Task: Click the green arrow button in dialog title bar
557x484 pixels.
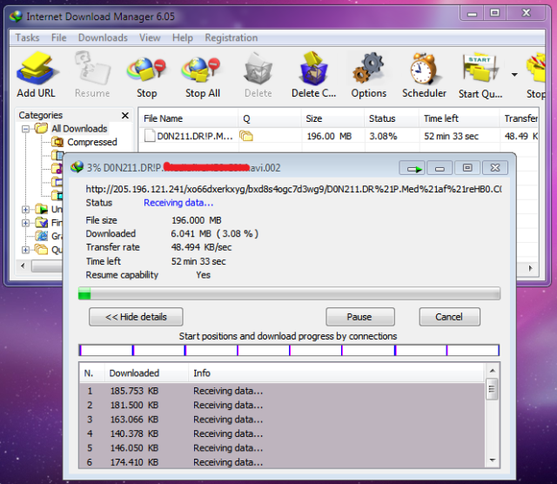Action: coord(412,168)
